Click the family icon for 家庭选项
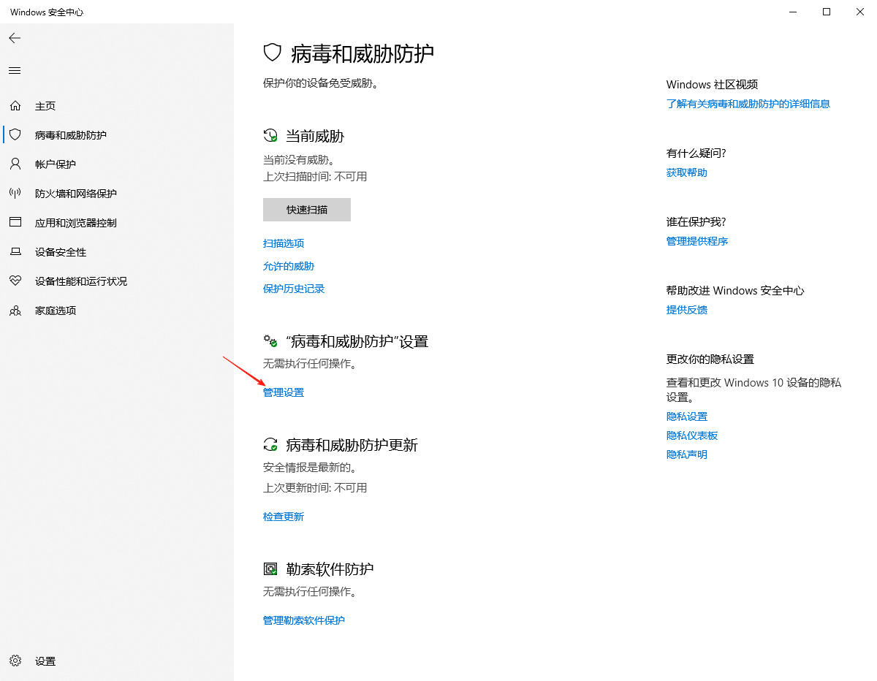This screenshot has height=681, width=877. pyautogui.click(x=15, y=311)
